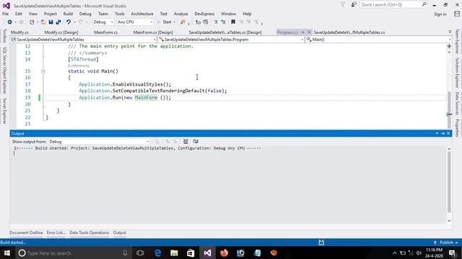Click the Quick Launch search magnifier icon
The width and height of the screenshot is (462, 259).
[424, 4]
